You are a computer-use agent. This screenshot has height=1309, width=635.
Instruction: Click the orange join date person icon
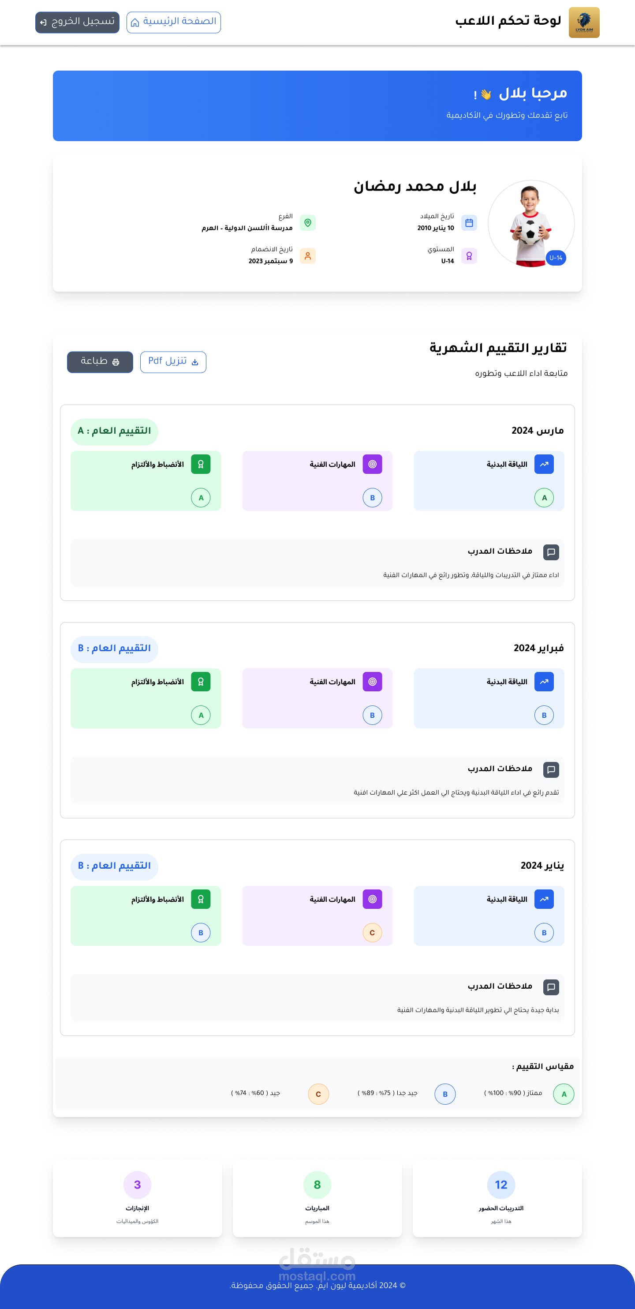[307, 255]
